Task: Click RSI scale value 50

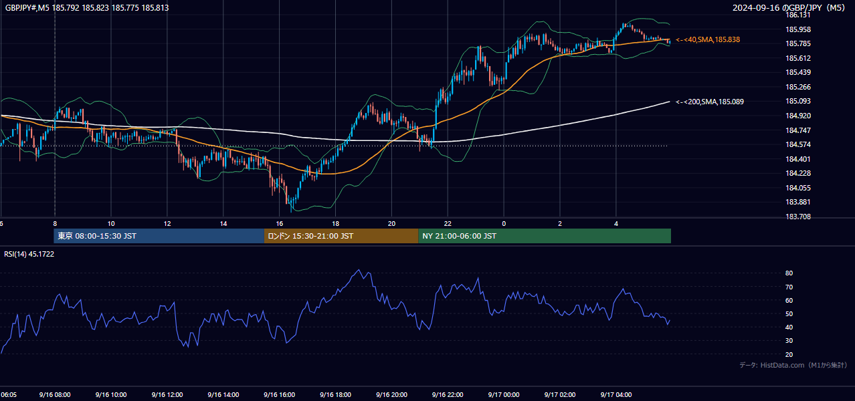Action: click(789, 313)
